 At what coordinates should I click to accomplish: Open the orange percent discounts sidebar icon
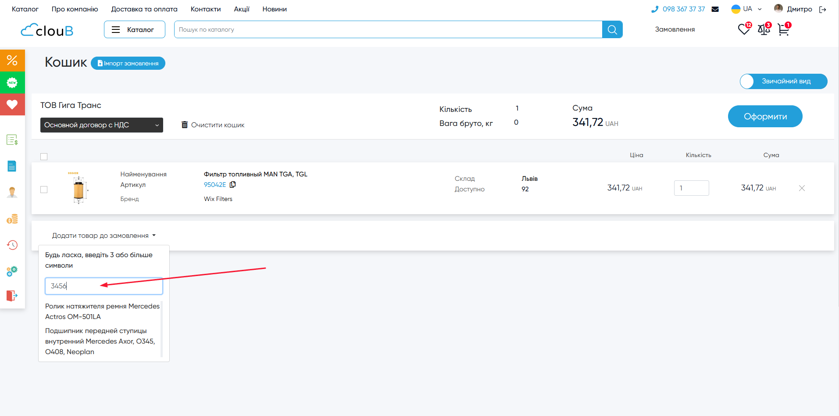[x=12, y=60]
